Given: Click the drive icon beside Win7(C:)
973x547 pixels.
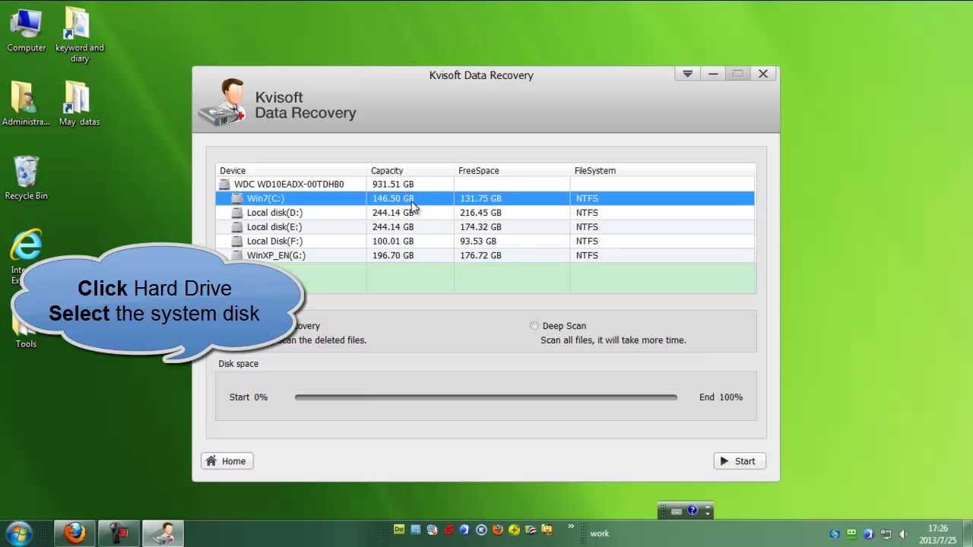Looking at the screenshot, I should point(238,198).
